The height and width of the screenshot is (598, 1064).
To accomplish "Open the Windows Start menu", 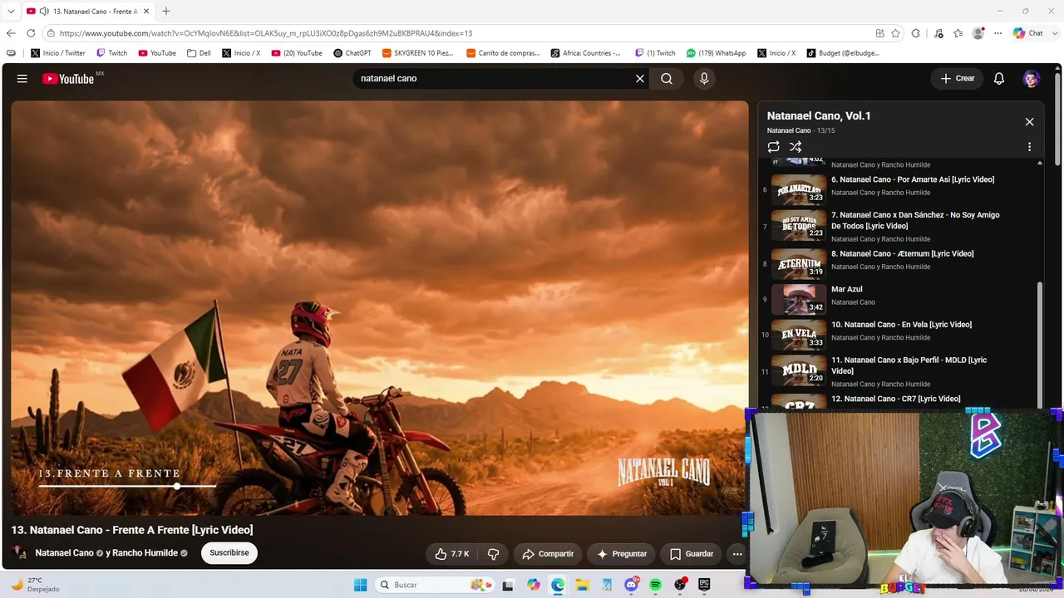I will [x=360, y=585].
